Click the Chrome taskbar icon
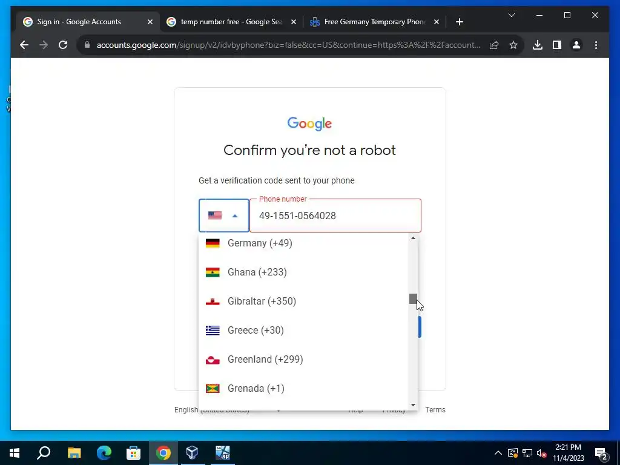 pos(163,453)
